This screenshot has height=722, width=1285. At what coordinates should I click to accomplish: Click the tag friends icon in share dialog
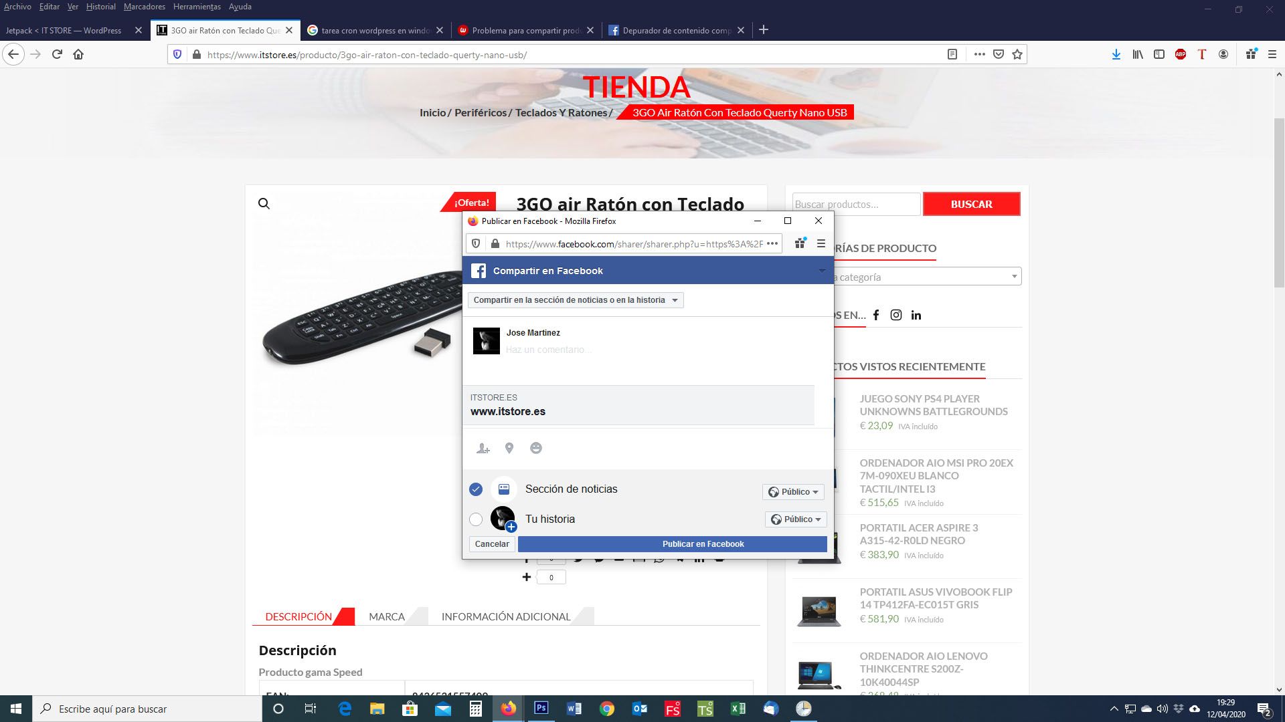(483, 449)
